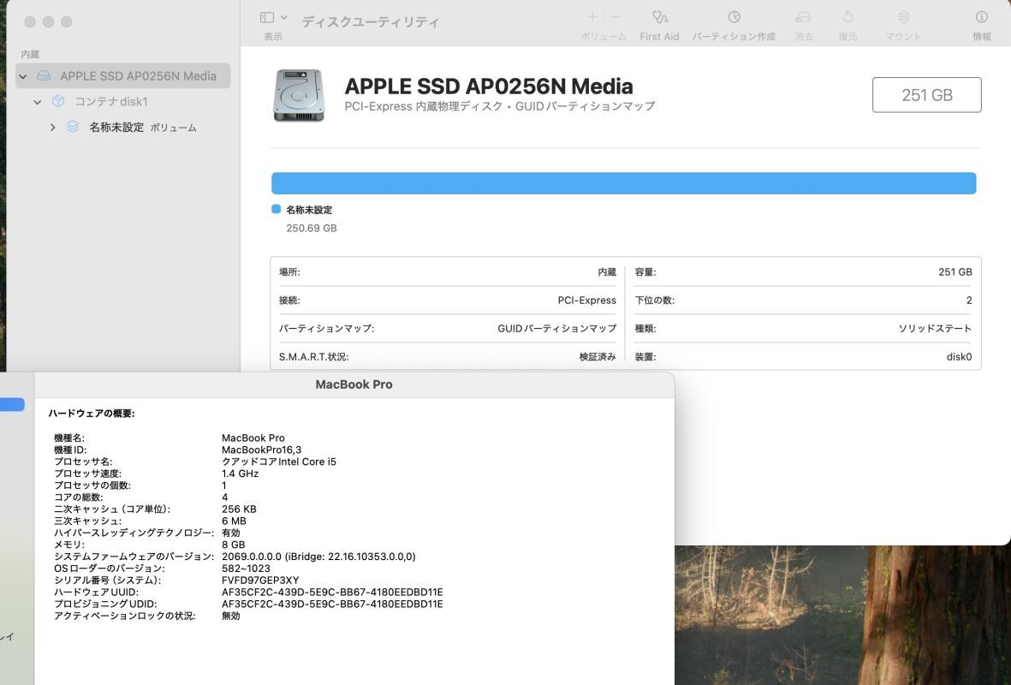1011x685 pixels.
Task: Click the ボリューム add (+) icon
Action: (592, 16)
